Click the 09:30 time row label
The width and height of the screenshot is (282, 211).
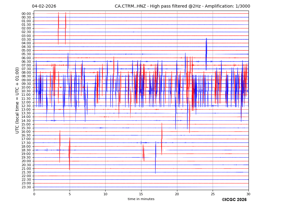pos(26,84)
